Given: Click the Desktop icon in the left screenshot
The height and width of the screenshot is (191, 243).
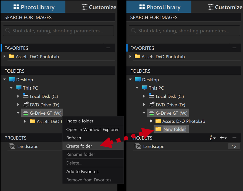Looking at the screenshot, I should (12, 79).
